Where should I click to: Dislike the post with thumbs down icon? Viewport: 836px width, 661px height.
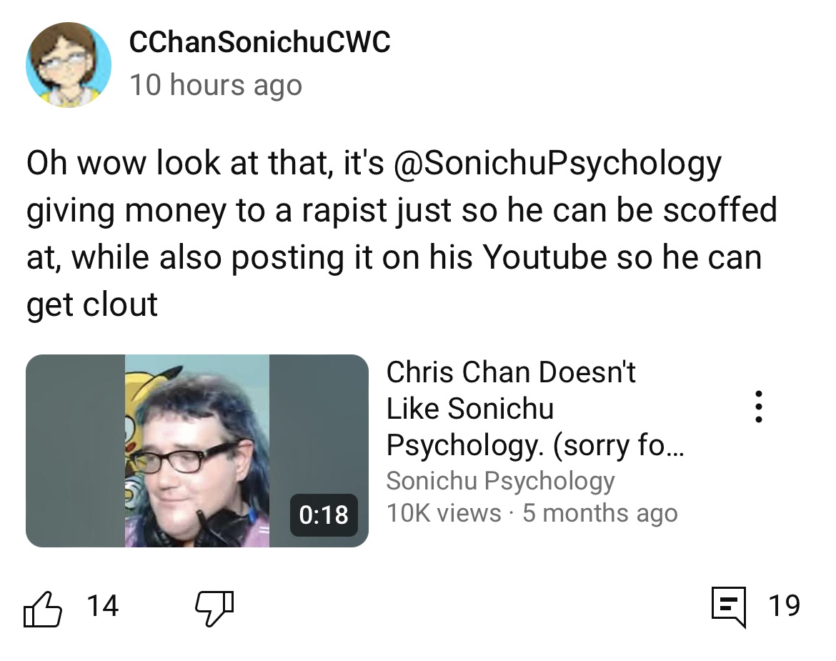point(214,609)
